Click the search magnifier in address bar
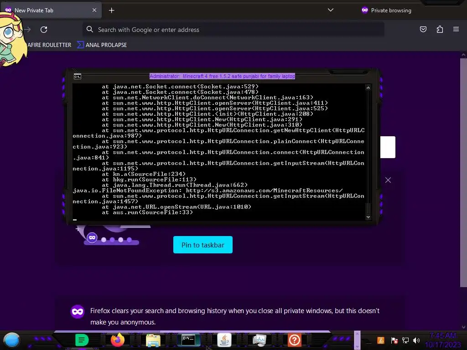Screen dimensions: 467x350 [90, 29]
